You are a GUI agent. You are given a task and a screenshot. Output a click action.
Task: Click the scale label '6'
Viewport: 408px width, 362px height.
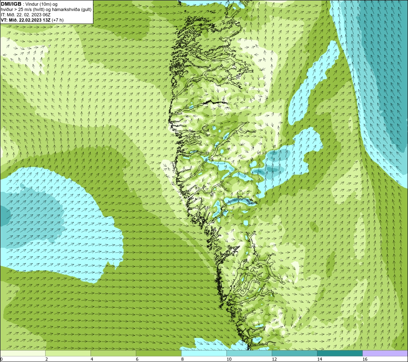coord(137,360)
